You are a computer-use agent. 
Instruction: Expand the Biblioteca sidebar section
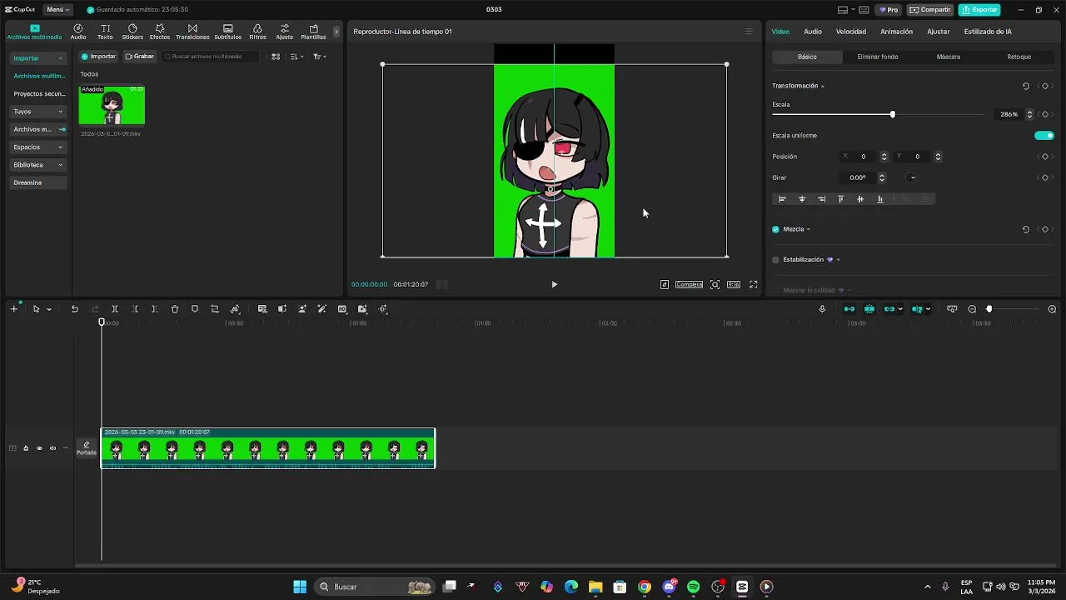click(x=38, y=165)
